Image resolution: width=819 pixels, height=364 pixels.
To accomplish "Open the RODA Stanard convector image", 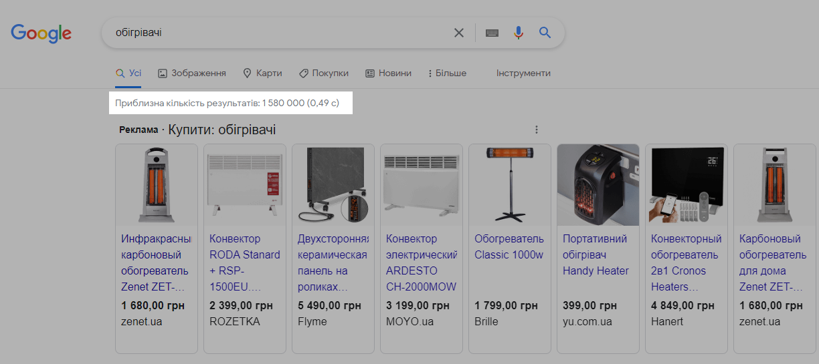I will [x=245, y=184].
